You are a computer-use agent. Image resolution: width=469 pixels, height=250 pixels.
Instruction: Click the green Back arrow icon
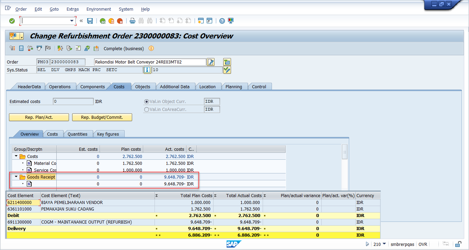click(x=102, y=21)
